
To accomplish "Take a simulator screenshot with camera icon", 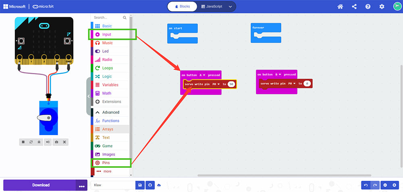I will [56, 142].
